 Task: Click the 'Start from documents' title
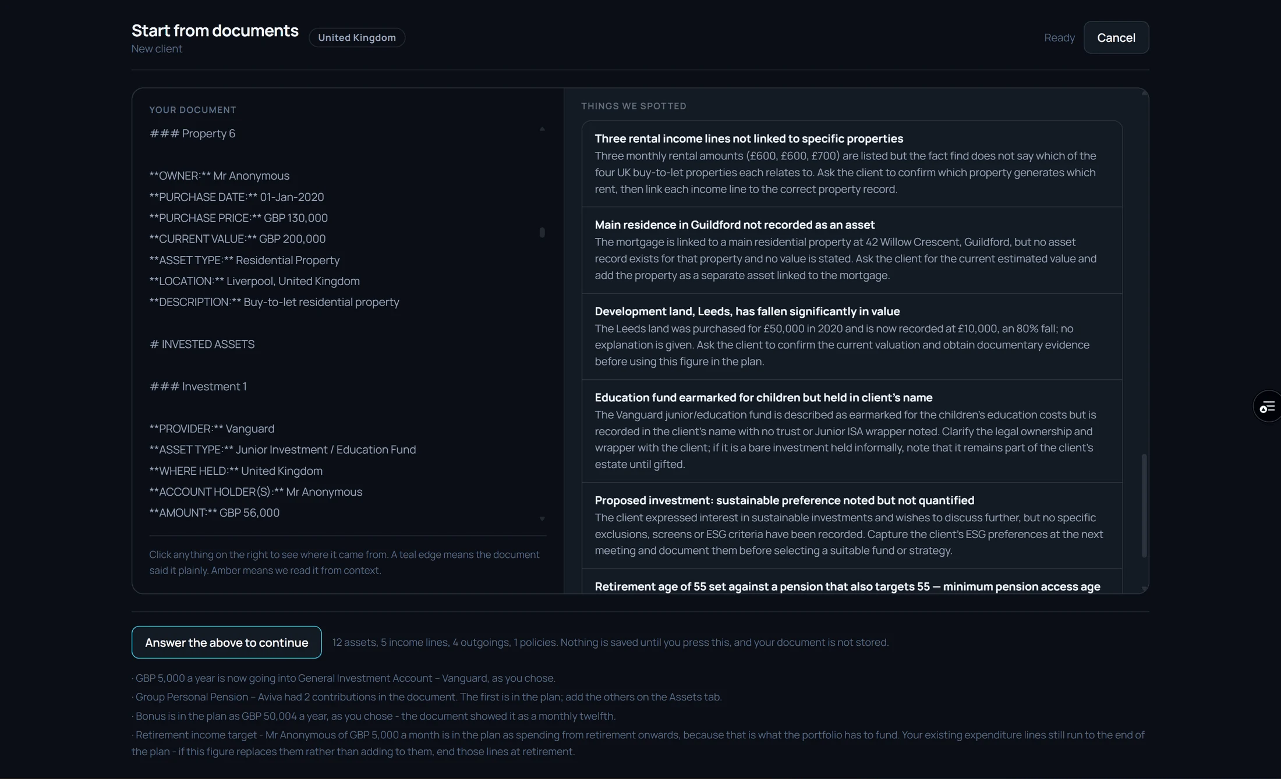click(215, 30)
